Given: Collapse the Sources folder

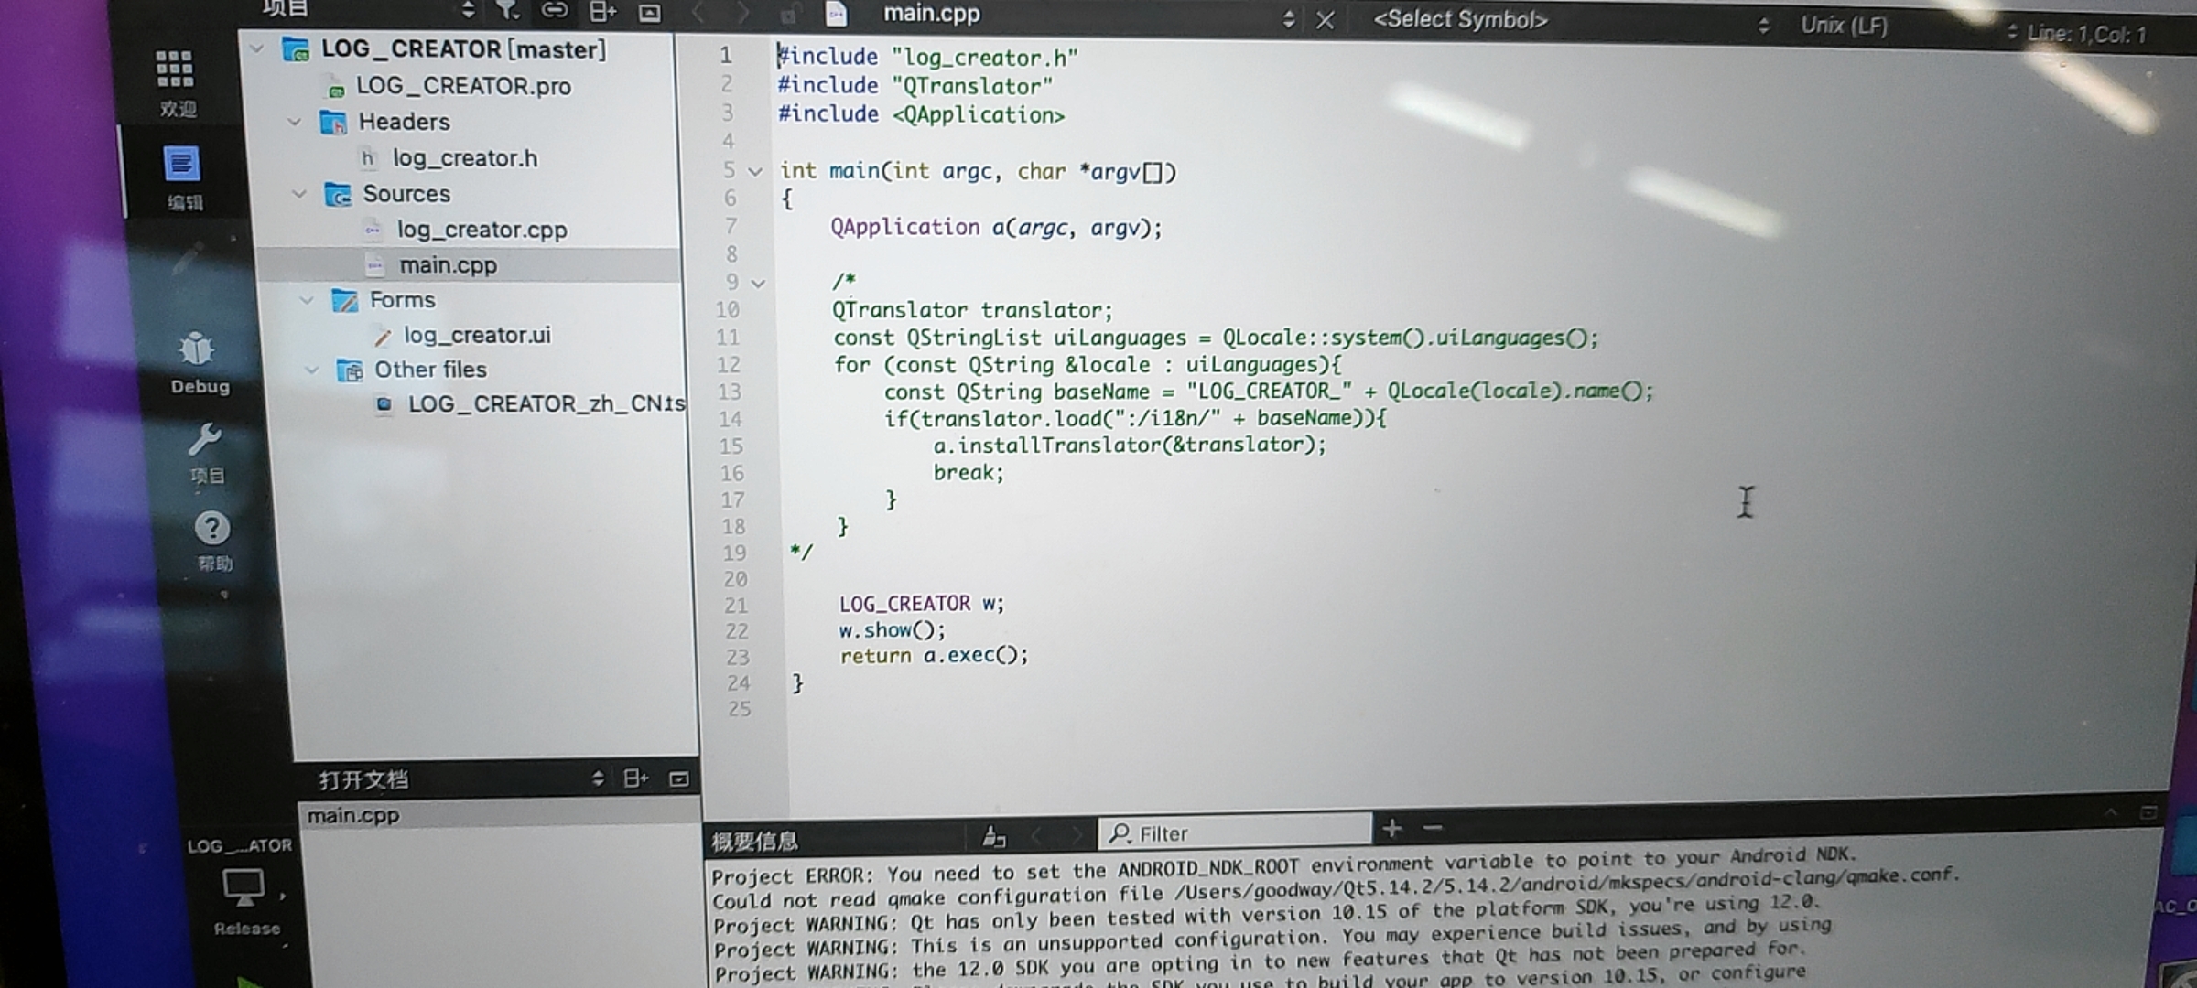Looking at the screenshot, I should (x=299, y=194).
